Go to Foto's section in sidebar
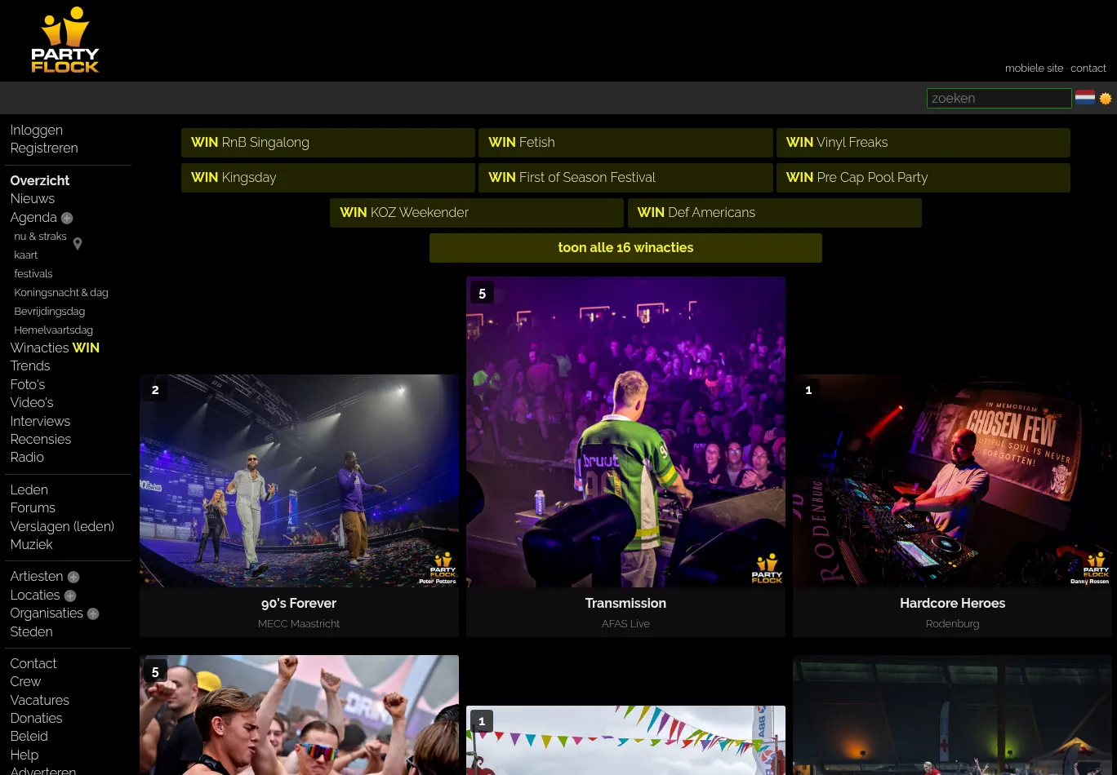The width and height of the screenshot is (1117, 775). pyautogui.click(x=28, y=384)
